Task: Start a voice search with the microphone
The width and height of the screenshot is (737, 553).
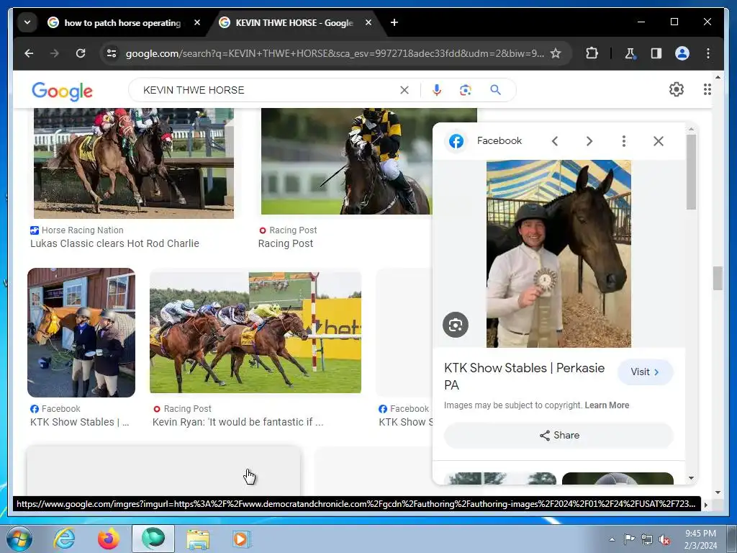Action: point(437,90)
